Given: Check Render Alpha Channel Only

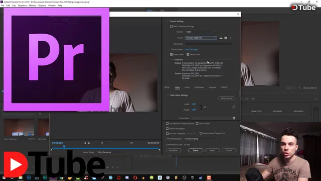Looking at the screenshot, I should (201, 133).
